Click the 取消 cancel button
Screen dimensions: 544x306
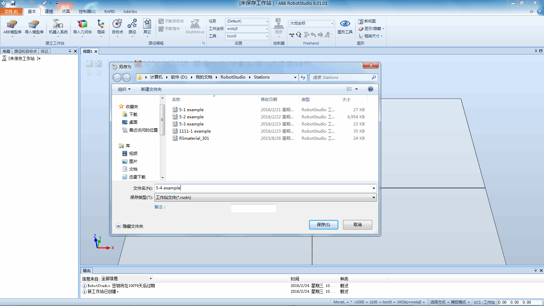(358, 225)
